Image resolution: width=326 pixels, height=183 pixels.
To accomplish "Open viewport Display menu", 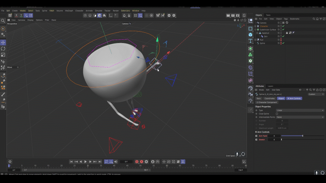I will pyautogui.click(x=30, y=20).
